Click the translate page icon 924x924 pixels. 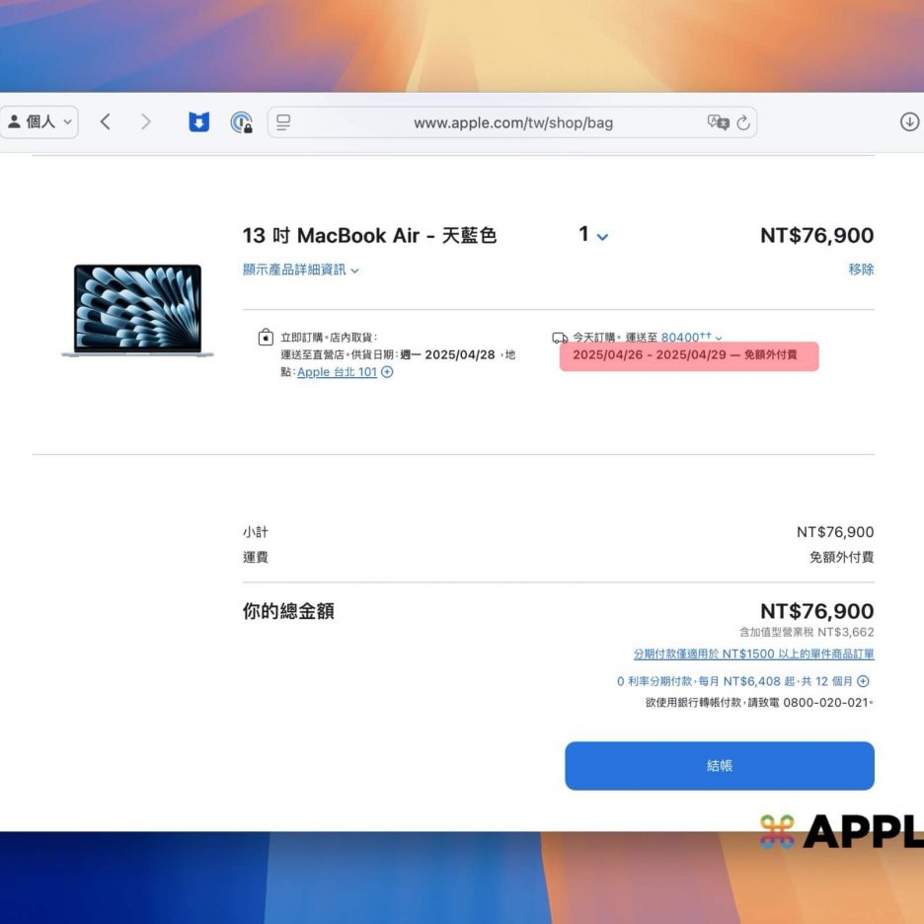(x=718, y=122)
